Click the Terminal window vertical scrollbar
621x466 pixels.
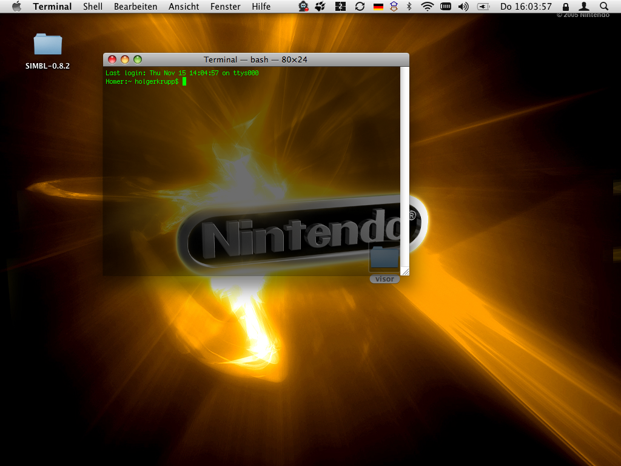coord(404,166)
